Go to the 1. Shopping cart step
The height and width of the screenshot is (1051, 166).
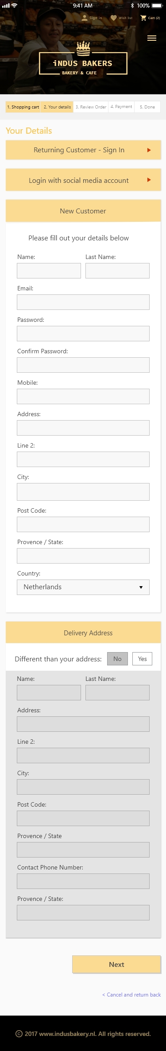click(x=23, y=107)
